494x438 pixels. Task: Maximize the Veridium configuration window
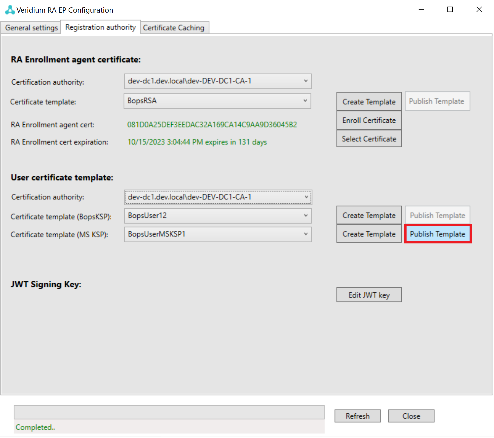[x=450, y=10]
